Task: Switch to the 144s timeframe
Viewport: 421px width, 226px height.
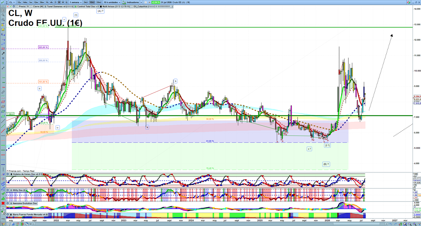Action: click(25, 2)
